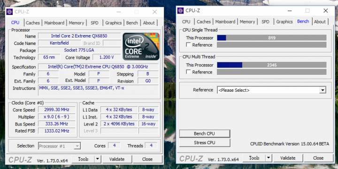The width and height of the screenshot is (338, 169).
Task: Click the Stepping value B
Action: (x=148, y=74)
